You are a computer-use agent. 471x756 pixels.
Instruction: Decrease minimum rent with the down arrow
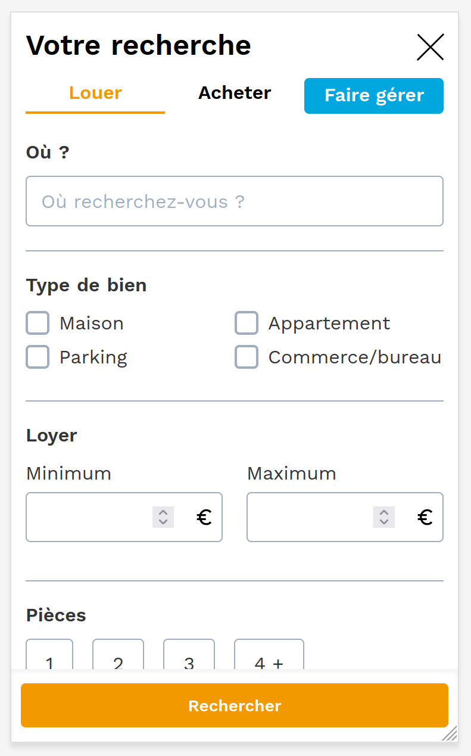163,522
